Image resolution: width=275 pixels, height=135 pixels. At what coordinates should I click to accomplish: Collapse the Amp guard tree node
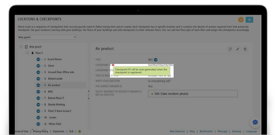[21, 47]
